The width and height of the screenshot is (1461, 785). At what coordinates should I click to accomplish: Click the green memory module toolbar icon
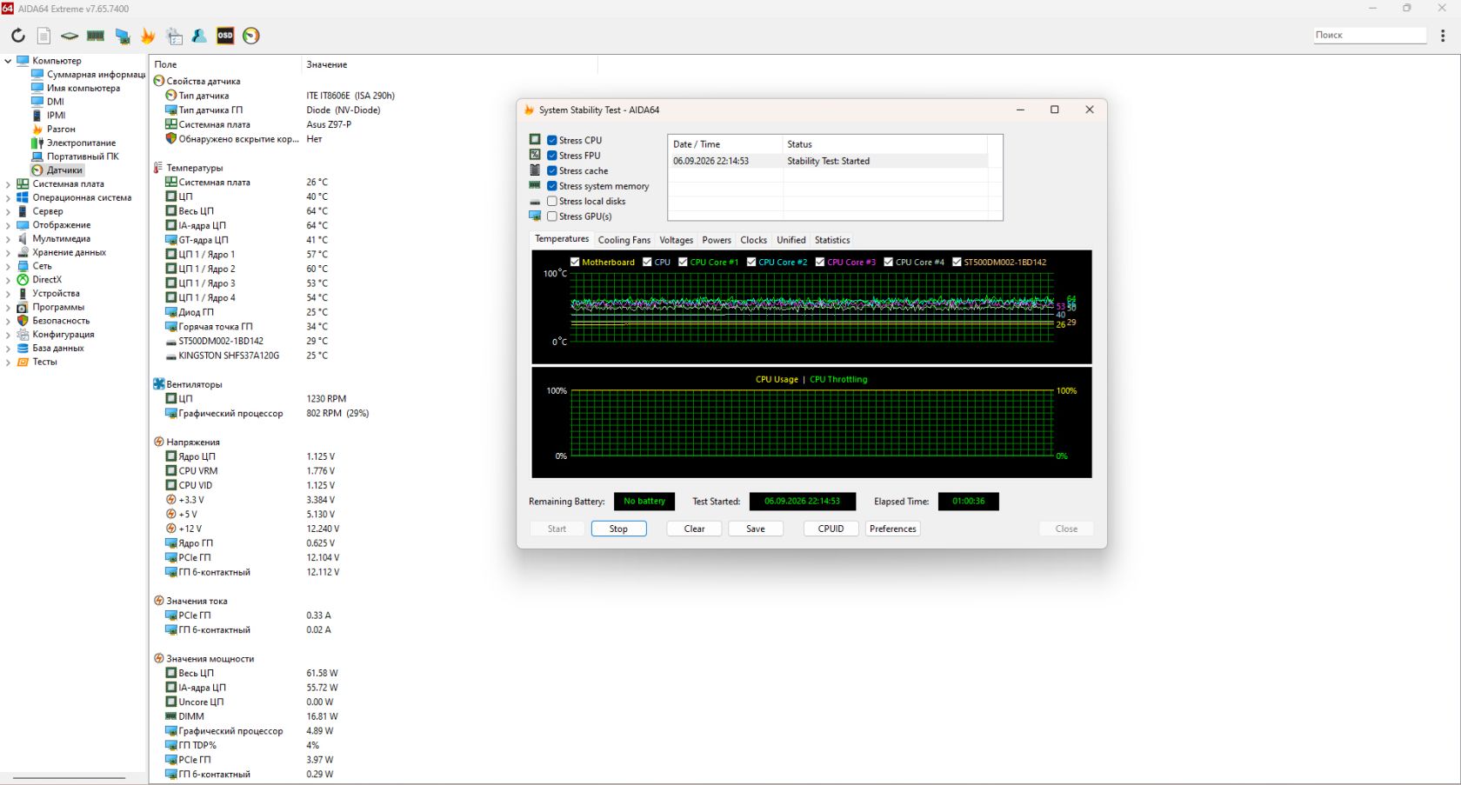point(96,36)
